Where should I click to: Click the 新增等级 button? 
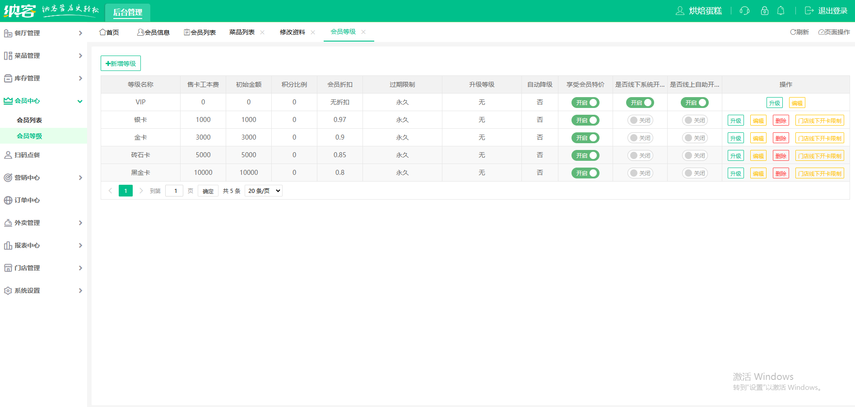(121, 63)
